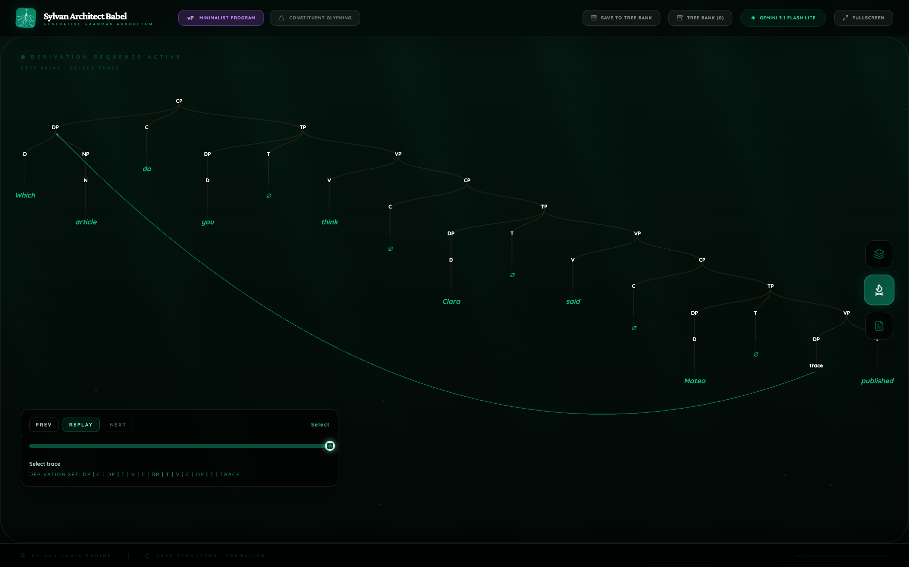
Task: Open the Gemini 3.1 Flash Lite model selector
Action: [x=782, y=18]
